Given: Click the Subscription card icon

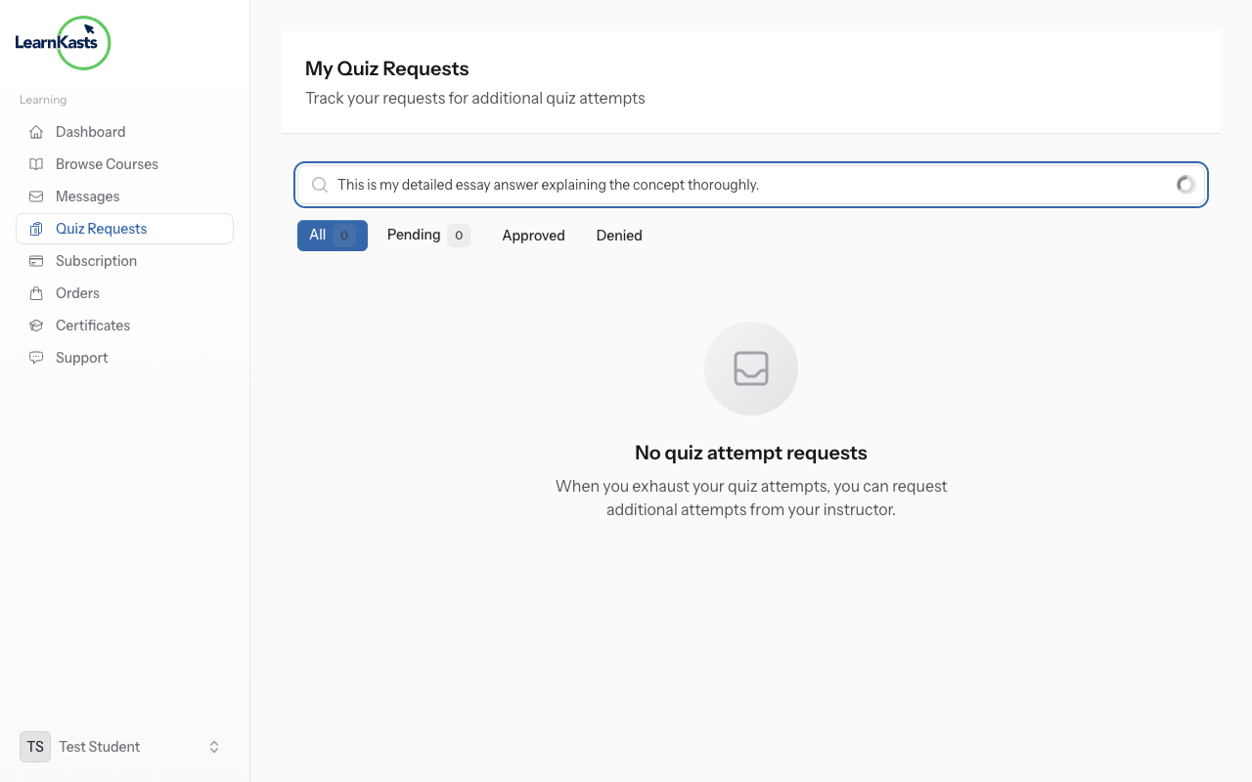Looking at the screenshot, I should 36,261.
